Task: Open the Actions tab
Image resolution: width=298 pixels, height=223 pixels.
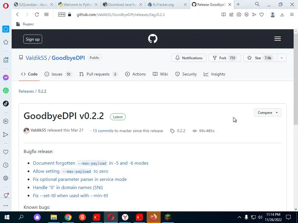Action: [x=136, y=74]
